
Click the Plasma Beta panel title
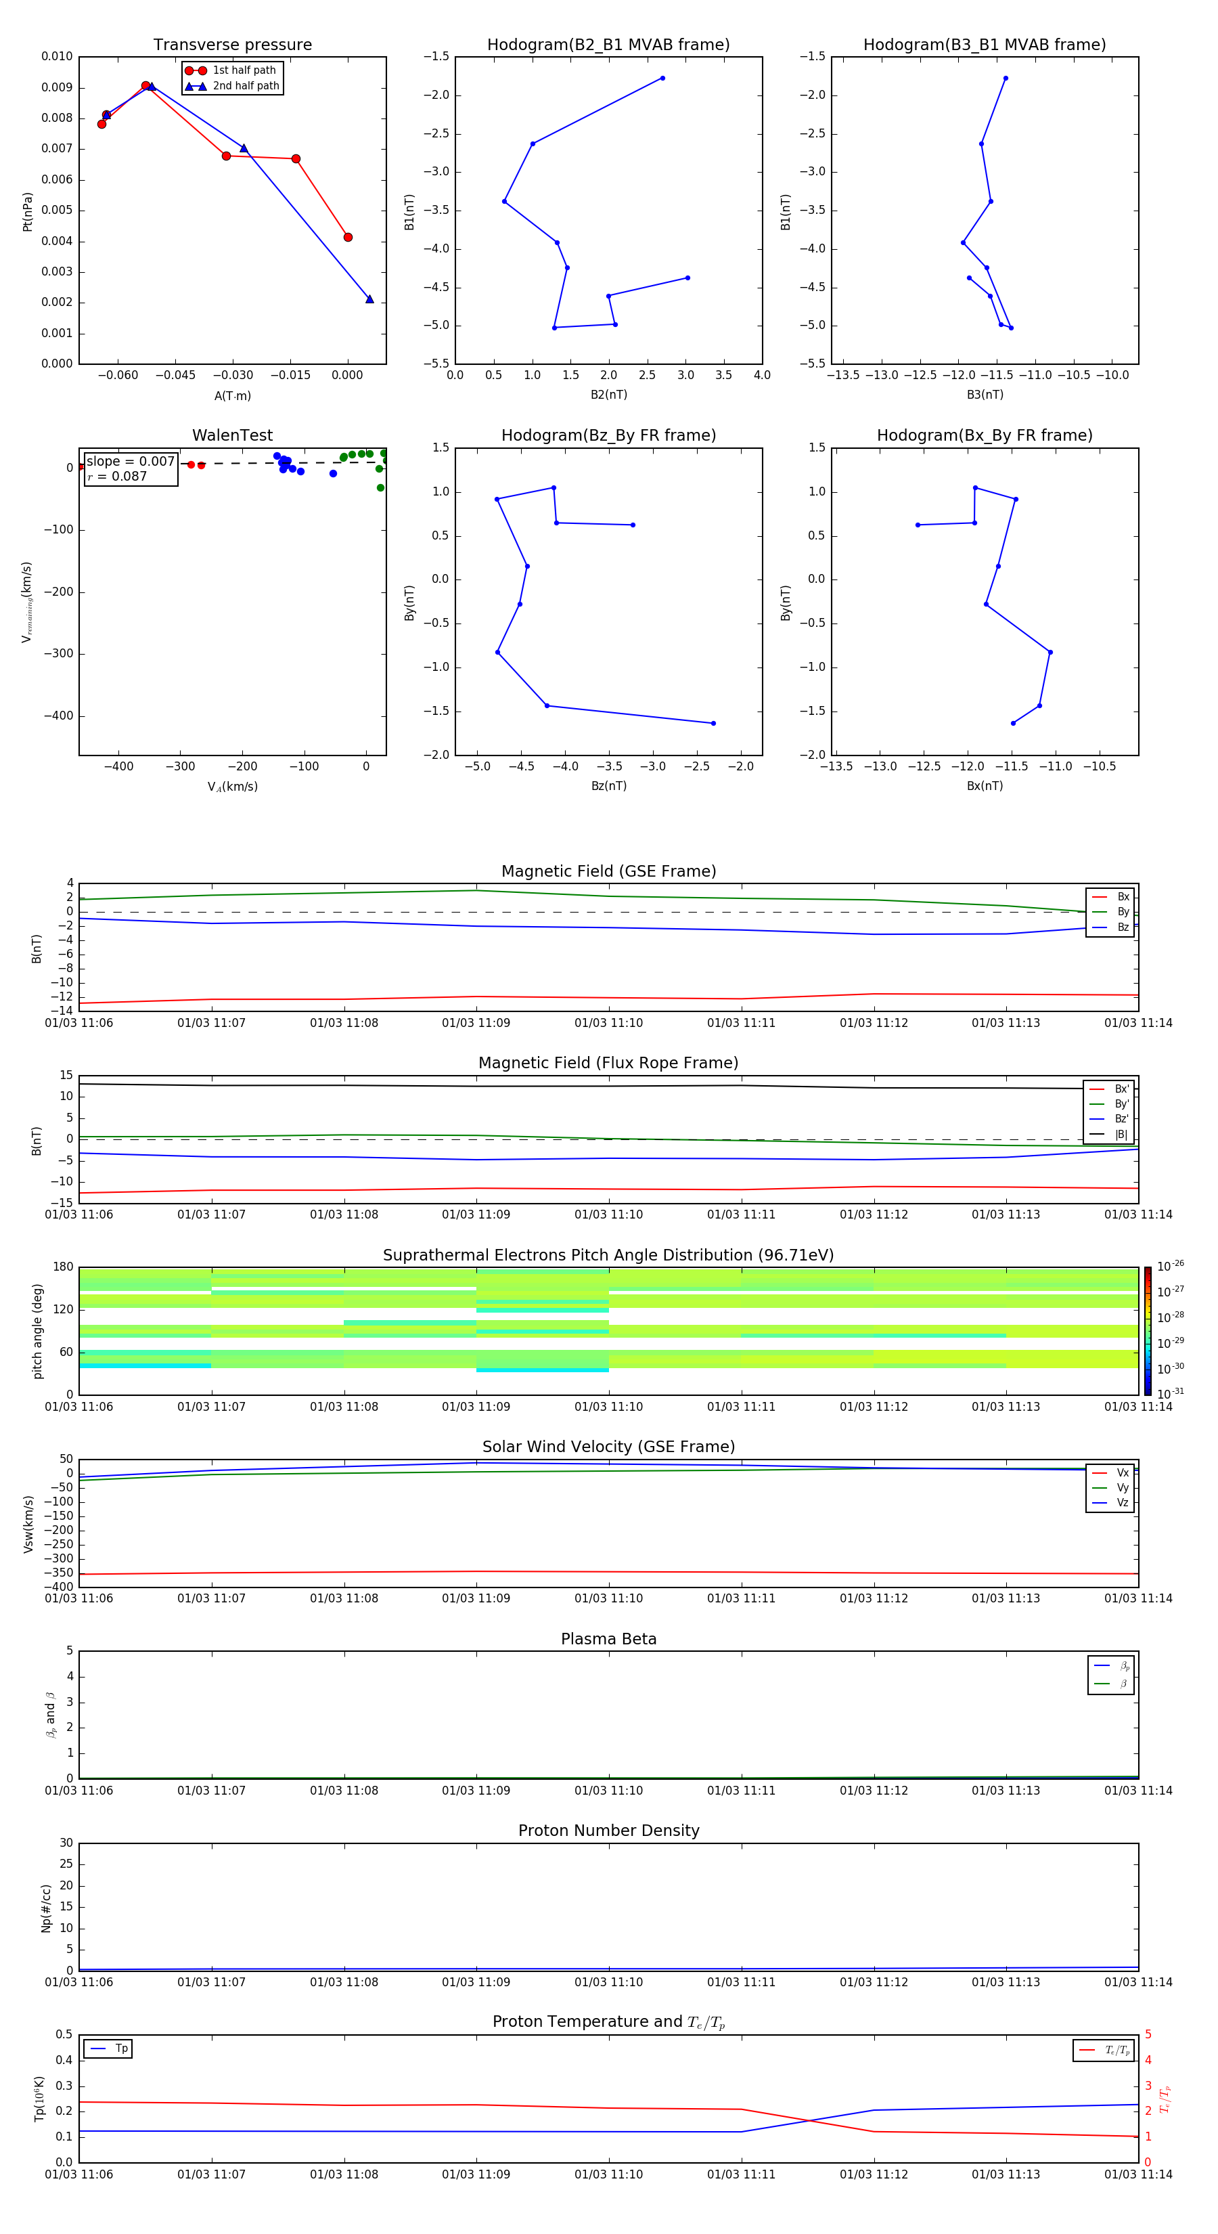coord(608,1639)
